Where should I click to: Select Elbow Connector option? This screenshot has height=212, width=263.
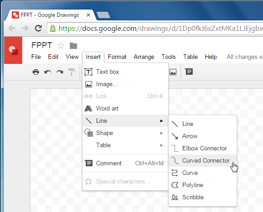point(203,148)
